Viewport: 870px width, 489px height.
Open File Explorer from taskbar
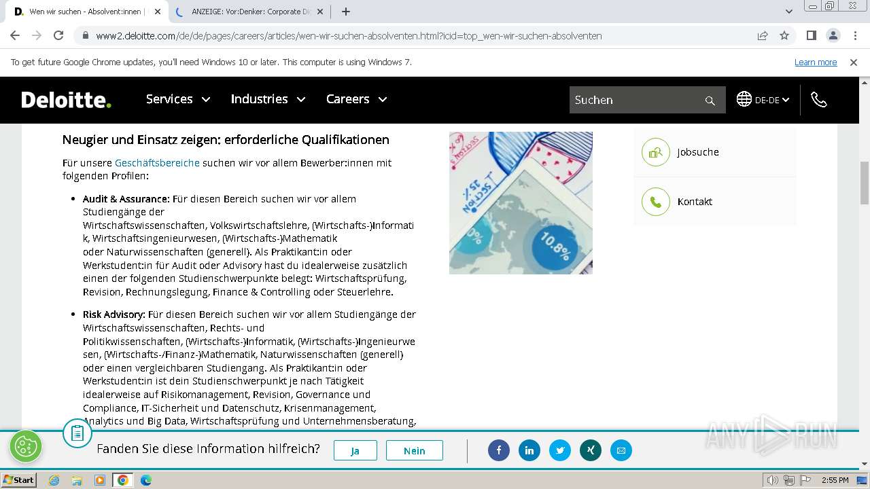[x=77, y=480]
